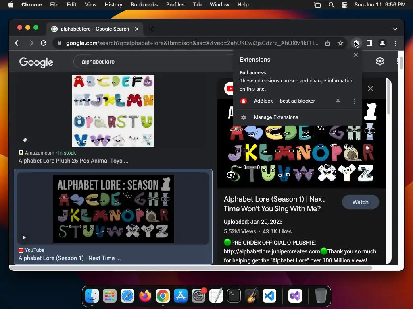This screenshot has height=309, width=413.
Task: Open the site security lock icon
Action: (x=60, y=43)
